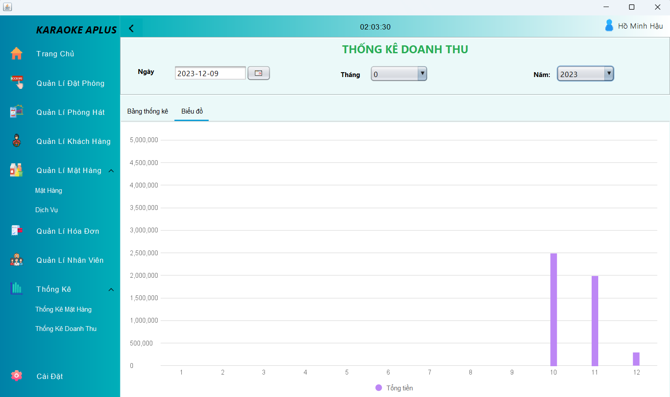Click the Quản Lí Nhân Viên staff icon
Screen dimensions: 670x397
point(17,260)
